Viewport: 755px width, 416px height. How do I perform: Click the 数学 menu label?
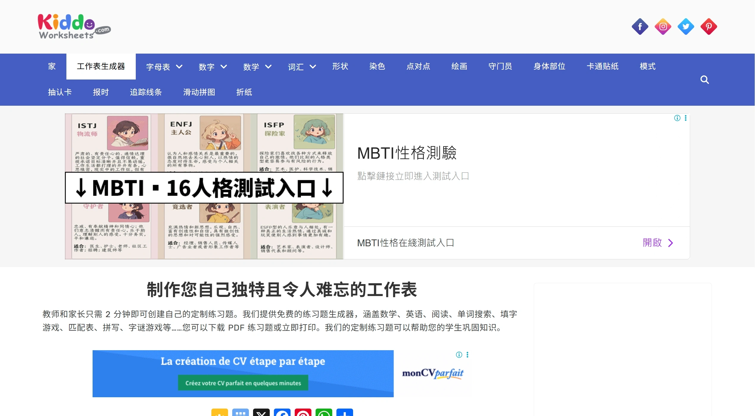tap(251, 67)
